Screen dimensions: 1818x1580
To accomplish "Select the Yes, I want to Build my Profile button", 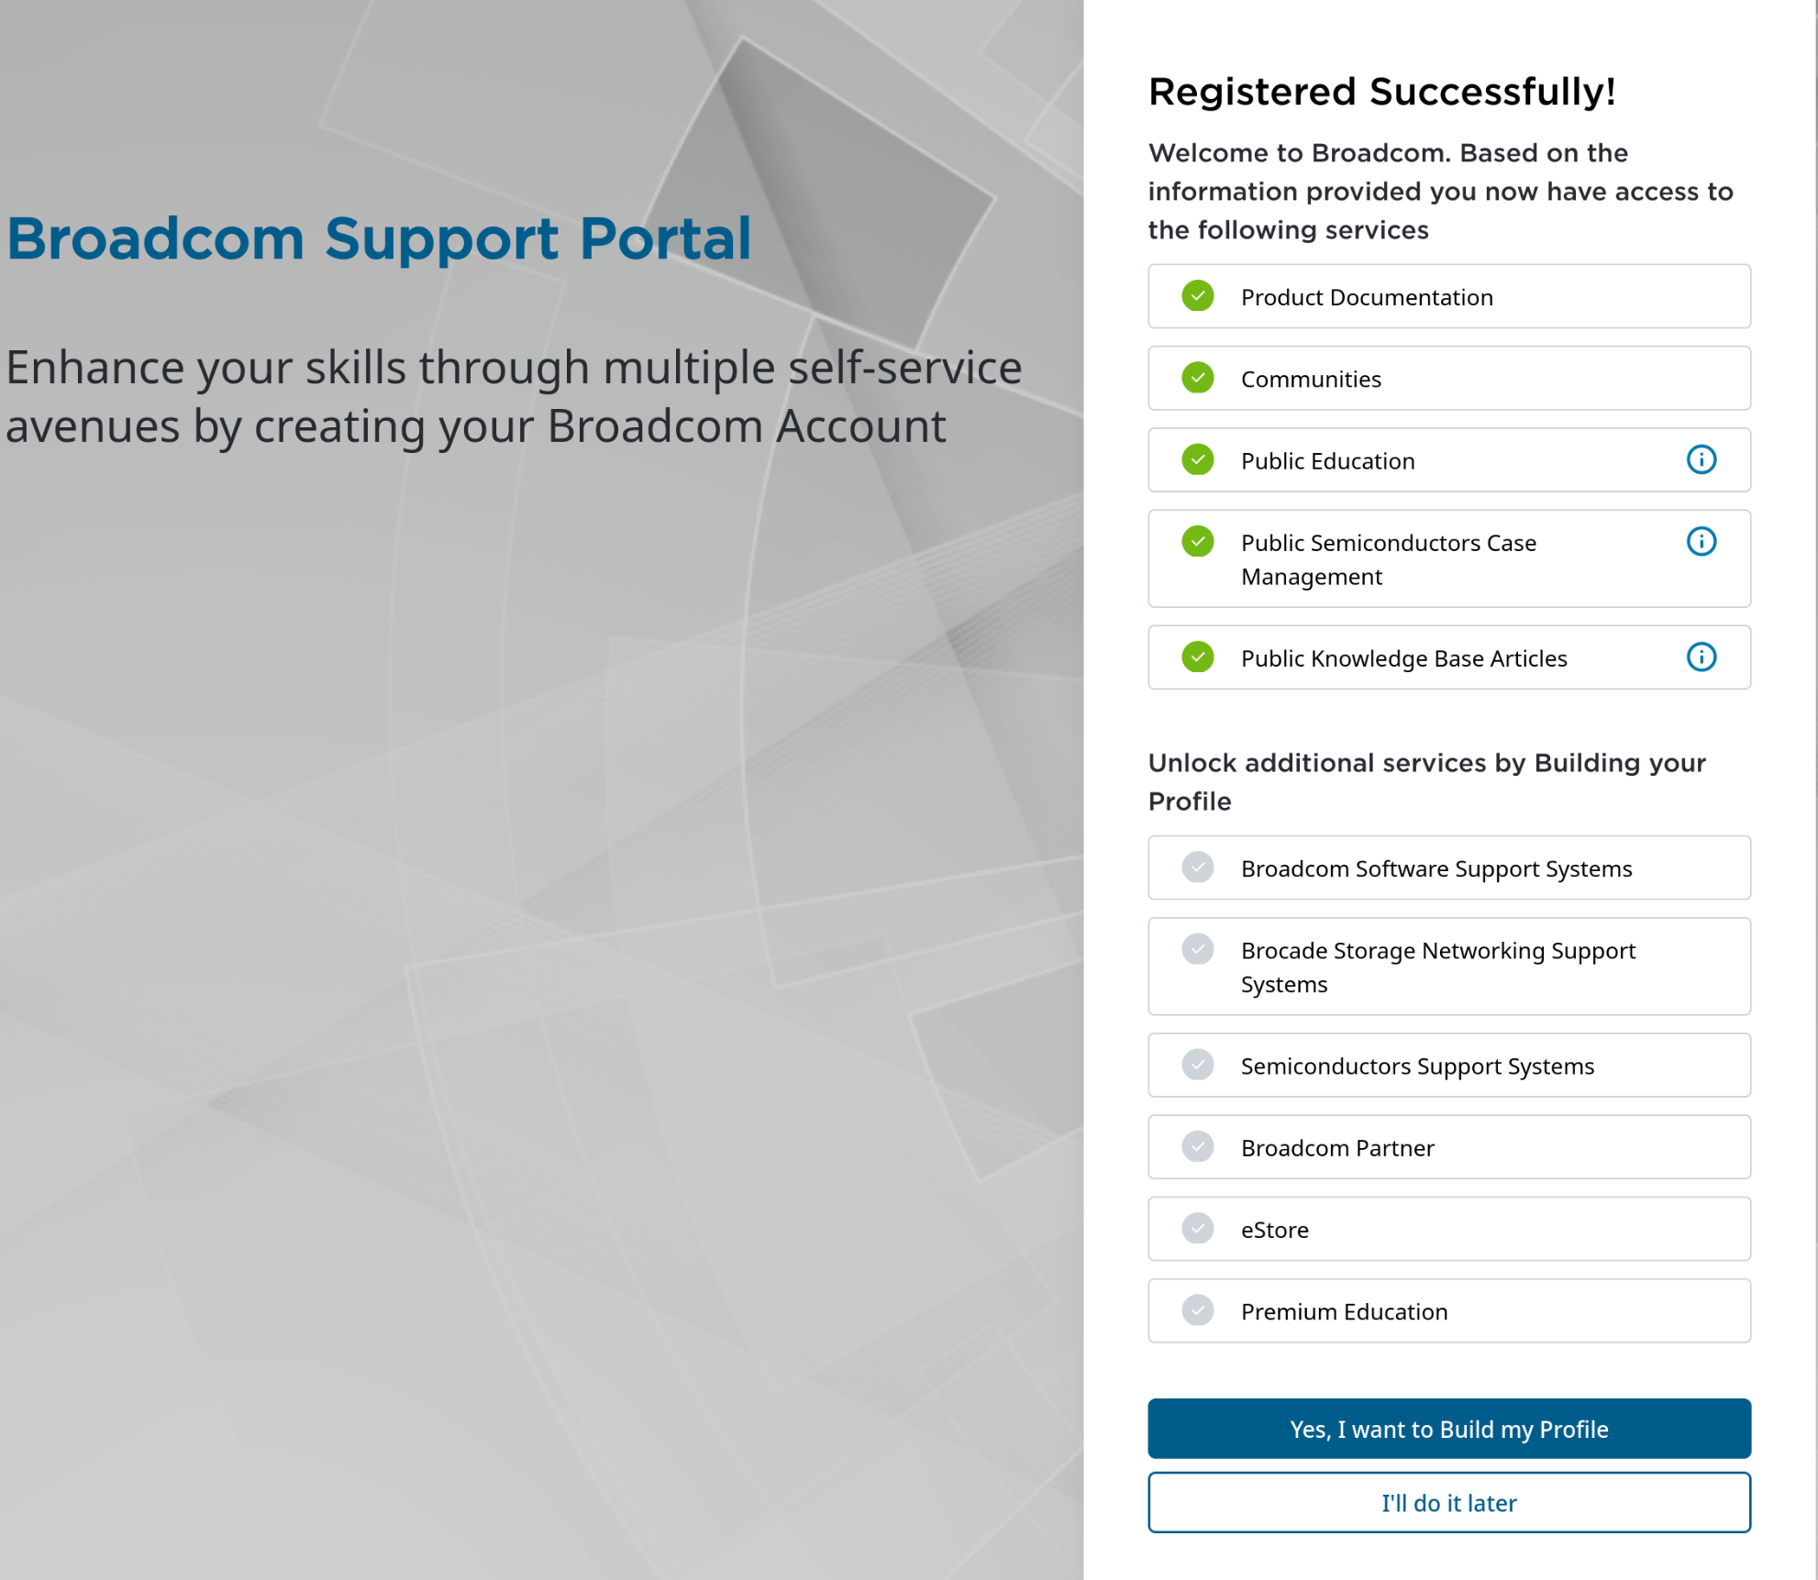I will click(x=1448, y=1429).
